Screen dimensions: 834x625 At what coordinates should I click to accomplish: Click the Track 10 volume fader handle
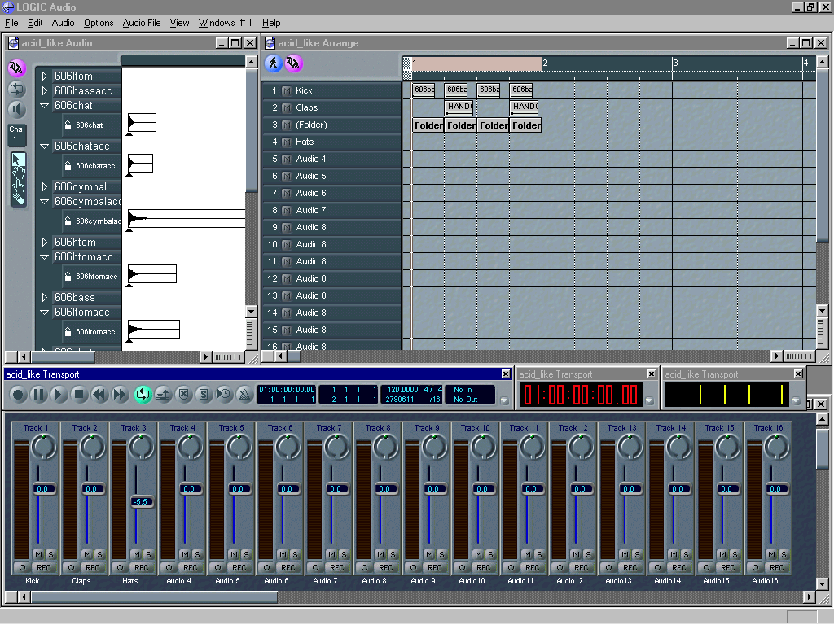pos(482,488)
